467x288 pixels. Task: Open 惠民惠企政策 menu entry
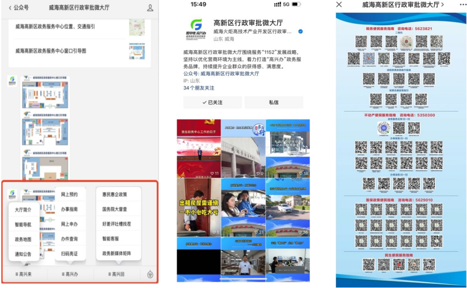[x=115, y=195]
